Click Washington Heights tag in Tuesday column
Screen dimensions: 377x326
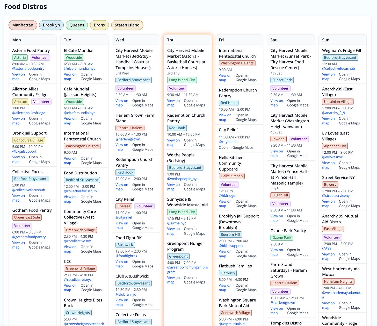click(x=82, y=146)
